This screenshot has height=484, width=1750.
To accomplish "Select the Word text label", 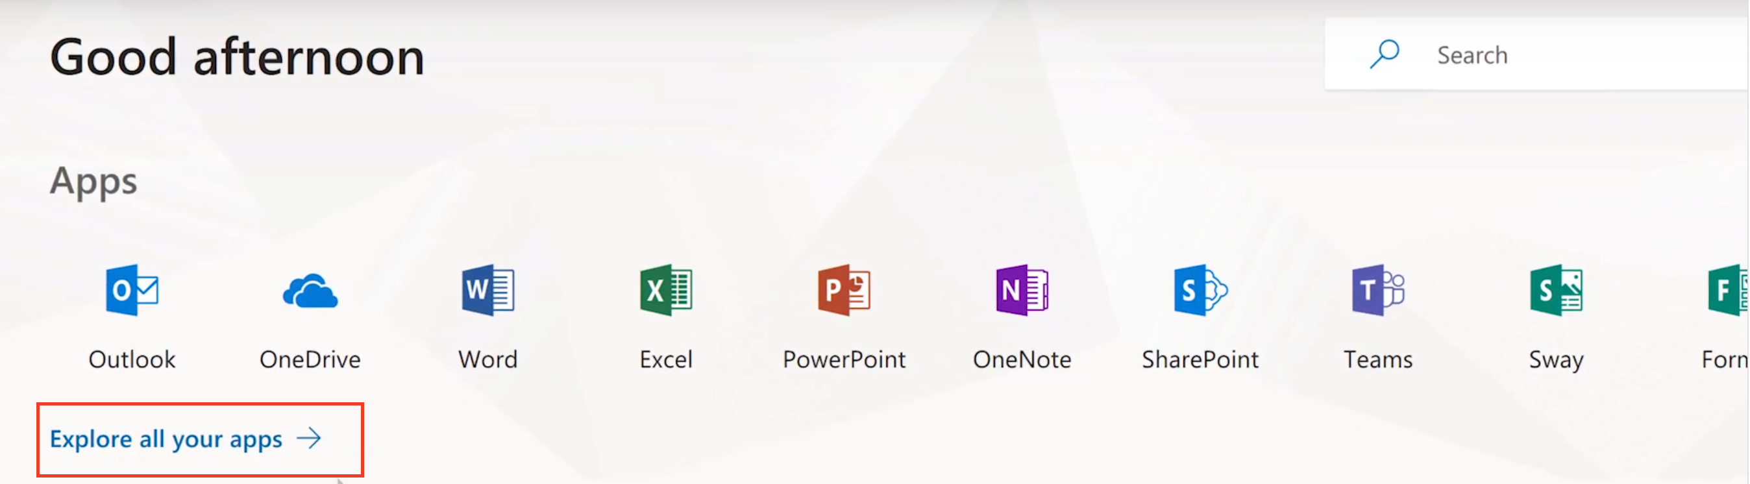I will coord(487,359).
